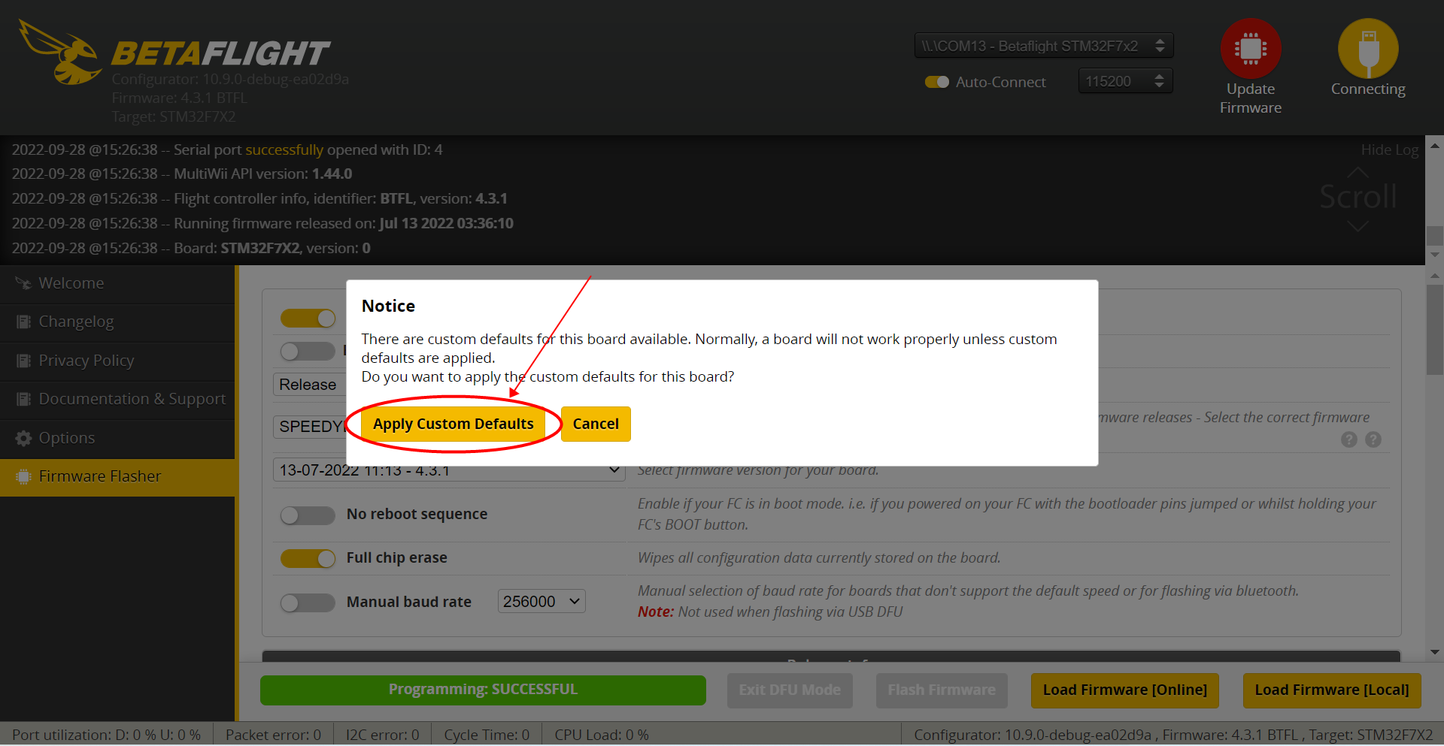
Task: Toggle the Auto-Connect switch
Action: [x=937, y=82]
